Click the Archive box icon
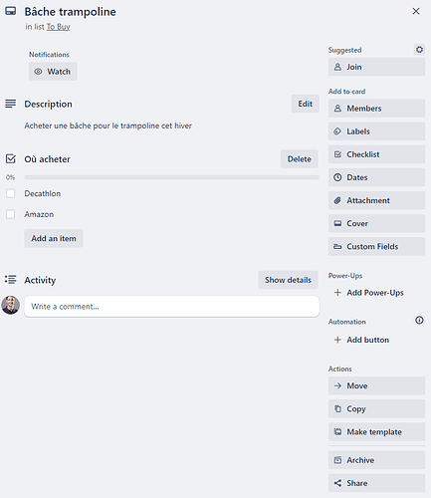Viewport: 431px width, 498px height. tap(337, 460)
